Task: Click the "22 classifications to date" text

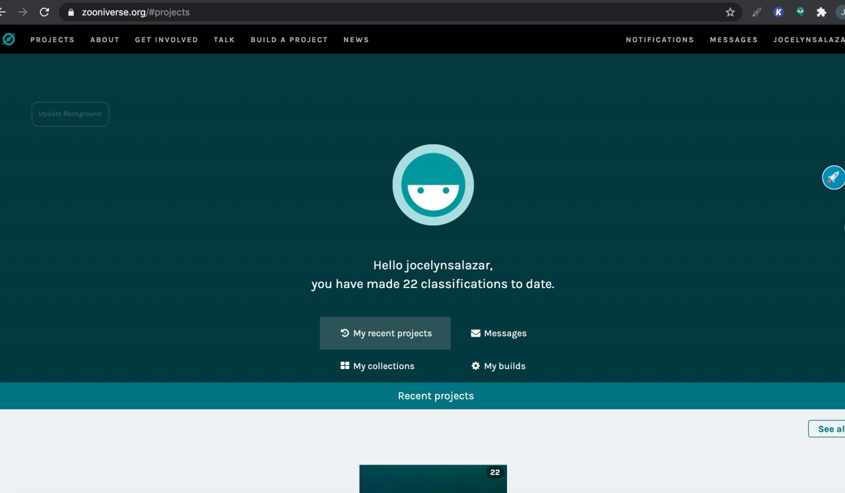Action: pyautogui.click(x=479, y=284)
